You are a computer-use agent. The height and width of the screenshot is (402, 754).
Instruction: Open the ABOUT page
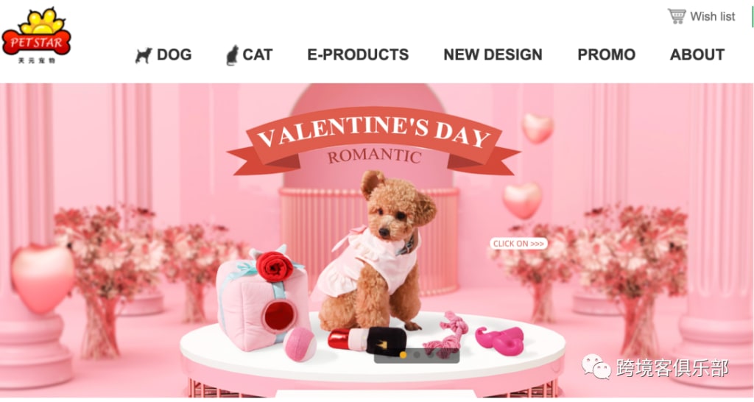click(x=697, y=54)
